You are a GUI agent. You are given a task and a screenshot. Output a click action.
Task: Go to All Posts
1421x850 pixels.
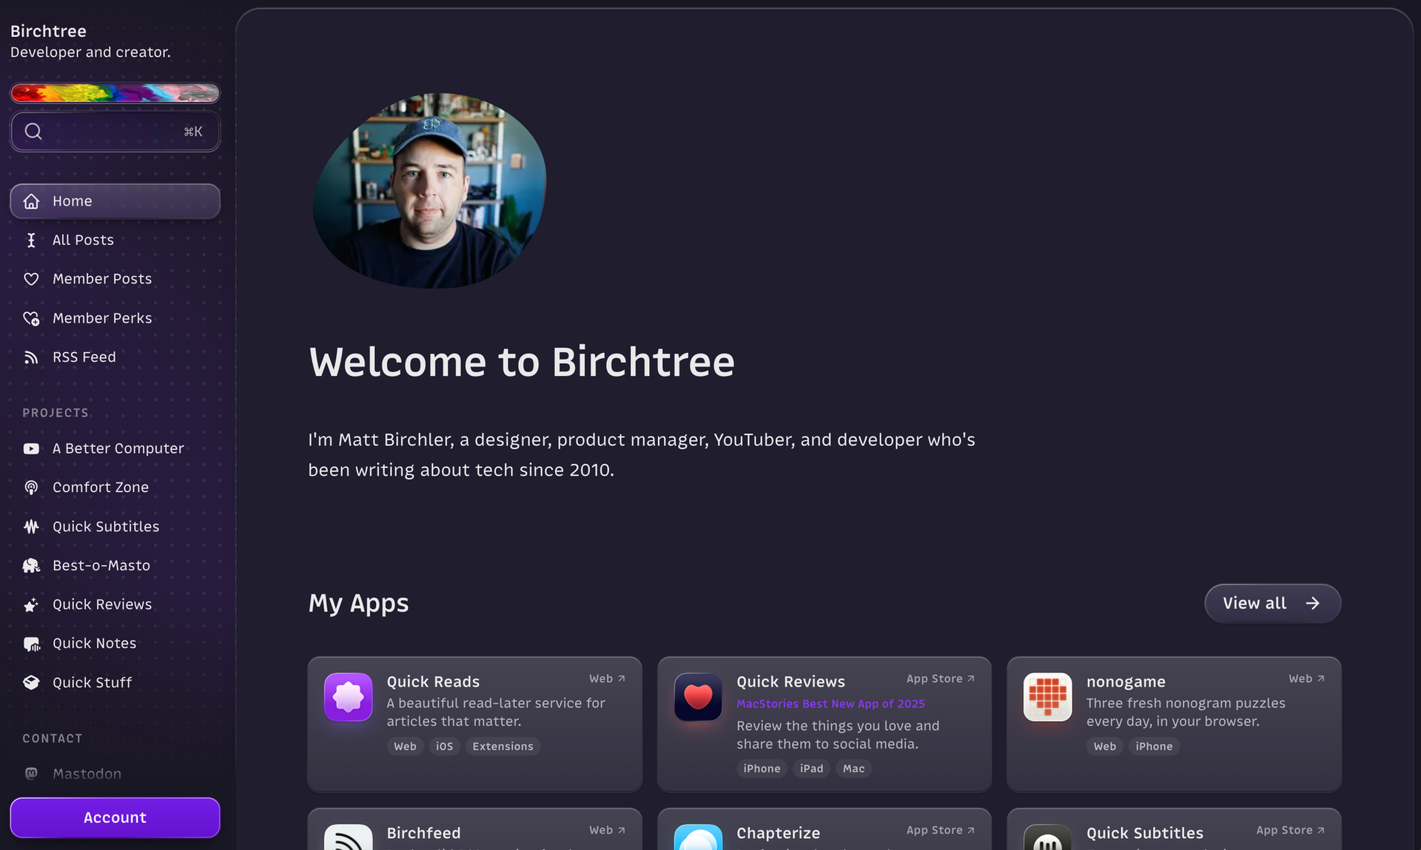[115, 240]
